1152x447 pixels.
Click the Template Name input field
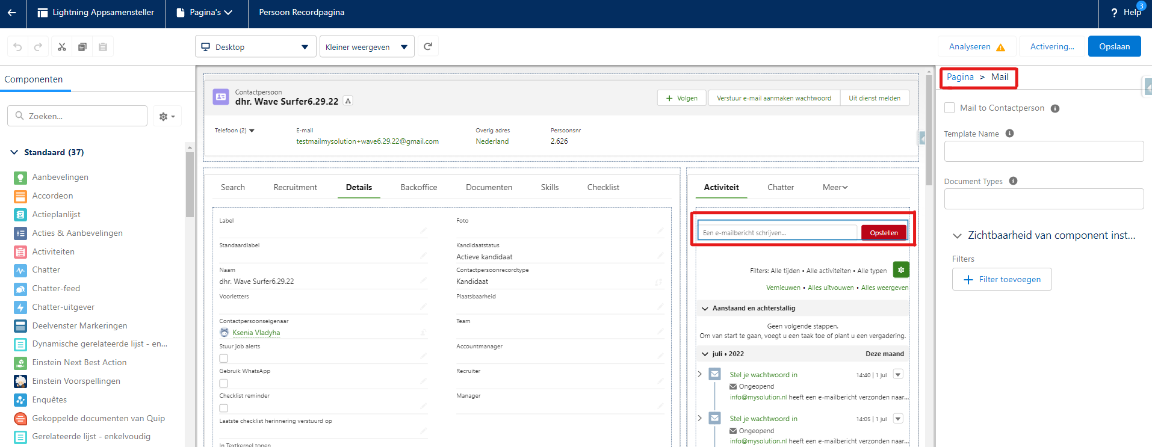(1044, 152)
